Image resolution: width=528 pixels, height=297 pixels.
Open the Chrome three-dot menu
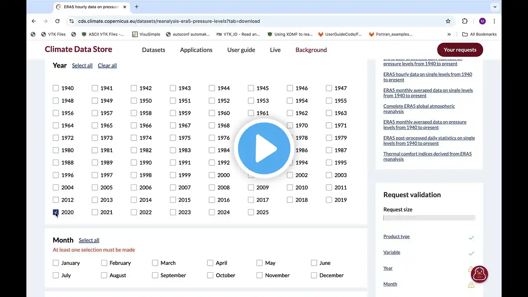click(x=494, y=21)
